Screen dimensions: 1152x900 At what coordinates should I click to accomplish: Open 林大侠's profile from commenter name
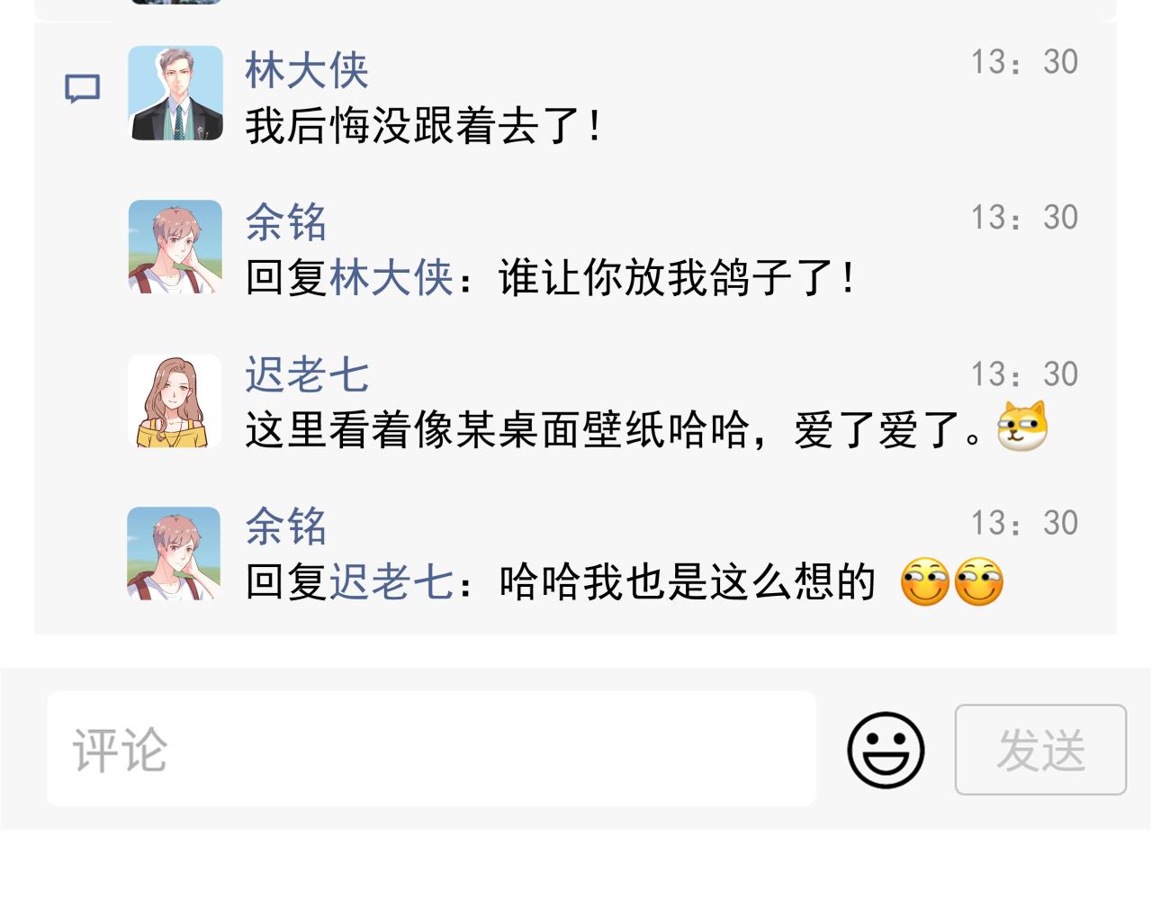[307, 70]
